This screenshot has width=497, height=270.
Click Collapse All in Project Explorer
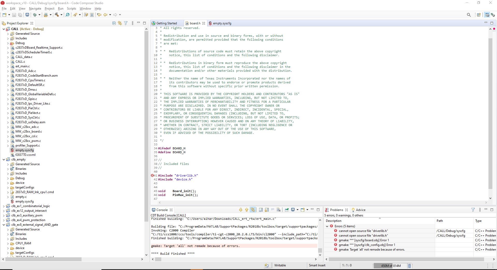tap(114, 23)
